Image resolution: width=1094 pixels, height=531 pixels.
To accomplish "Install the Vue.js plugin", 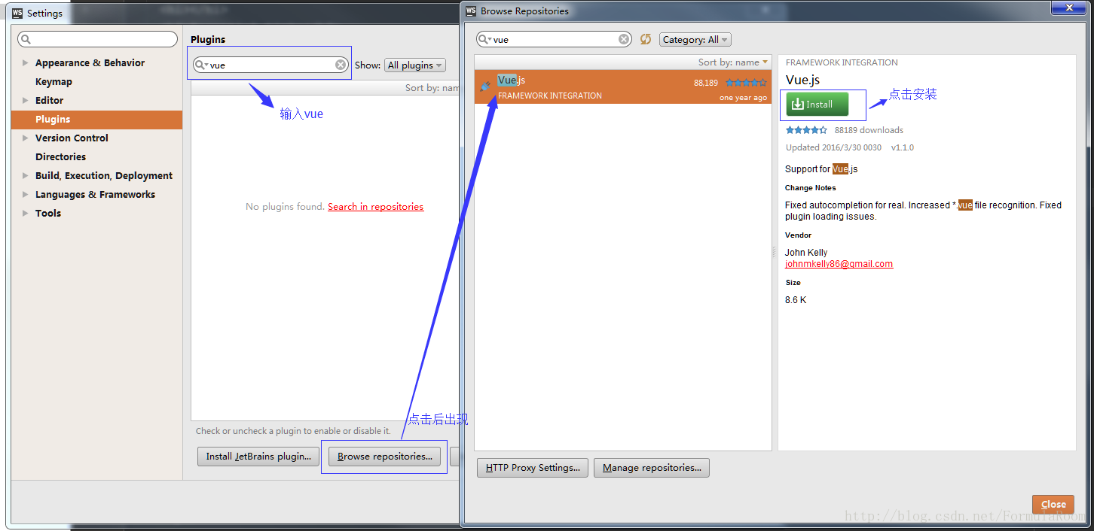I will point(817,105).
